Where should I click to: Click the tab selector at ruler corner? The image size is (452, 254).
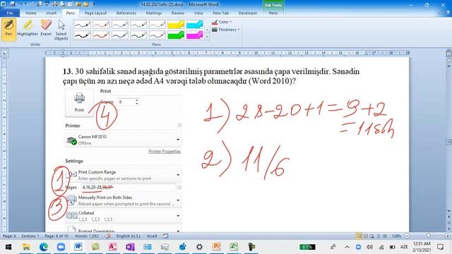(4, 53)
